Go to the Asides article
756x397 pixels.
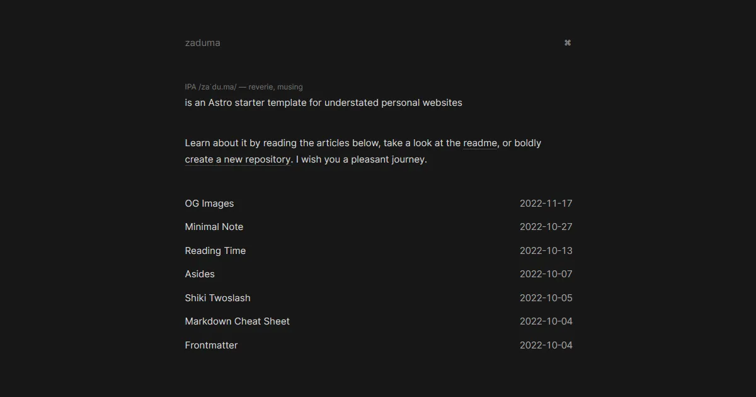coord(200,274)
